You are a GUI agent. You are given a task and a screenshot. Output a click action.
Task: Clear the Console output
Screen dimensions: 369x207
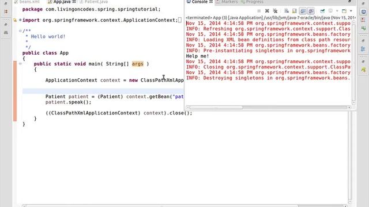[x=287, y=11]
